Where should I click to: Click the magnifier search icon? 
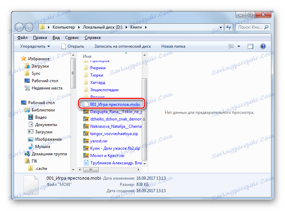tap(266, 27)
